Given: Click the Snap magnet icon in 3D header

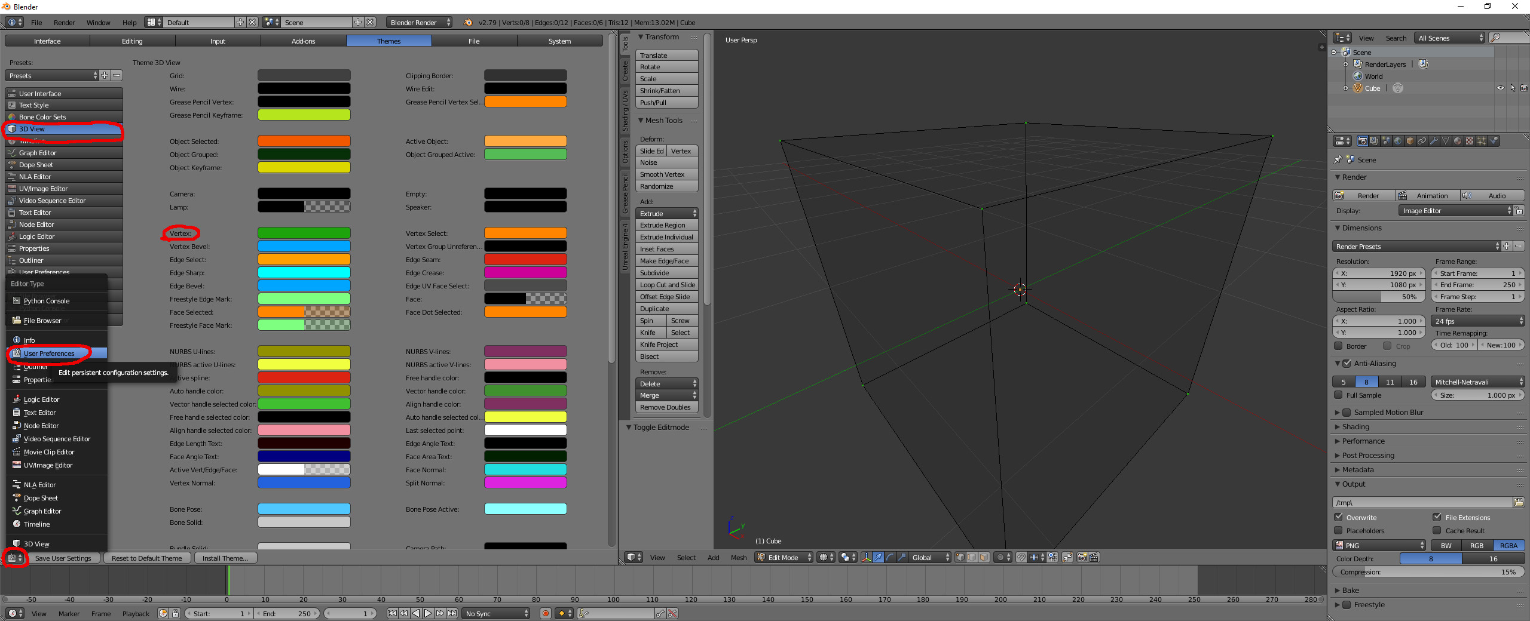Looking at the screenshot, I should pyautogui.click(x=1021, y=557).
